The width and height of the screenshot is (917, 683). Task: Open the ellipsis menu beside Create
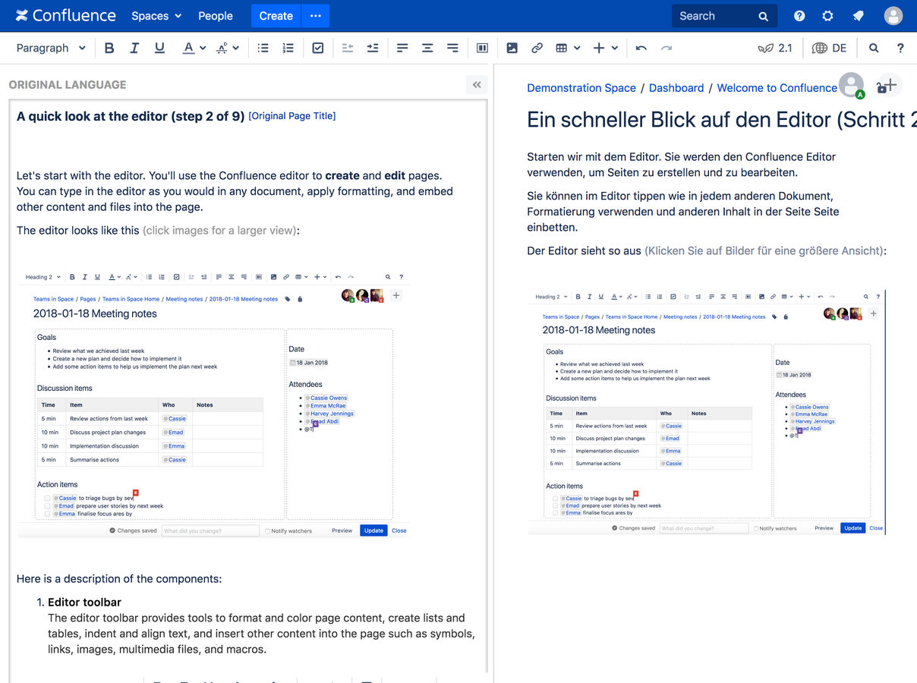[x=316, y=16]
